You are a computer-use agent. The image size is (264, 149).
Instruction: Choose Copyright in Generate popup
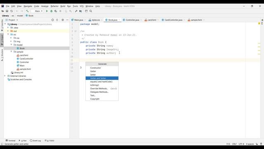102,99
